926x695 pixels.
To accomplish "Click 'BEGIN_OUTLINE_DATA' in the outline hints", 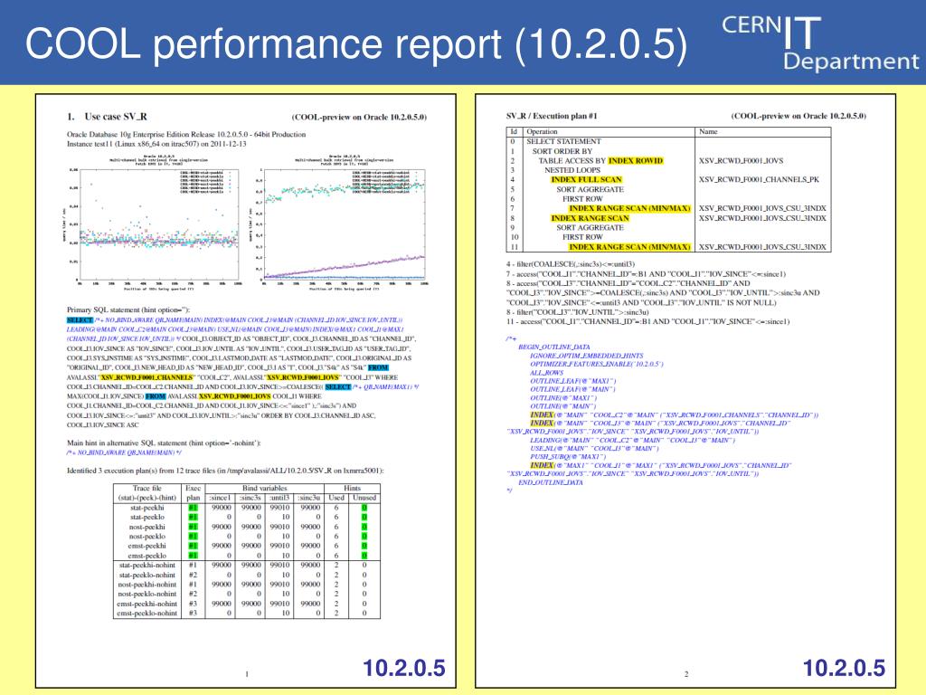I will tap(554, 347).
